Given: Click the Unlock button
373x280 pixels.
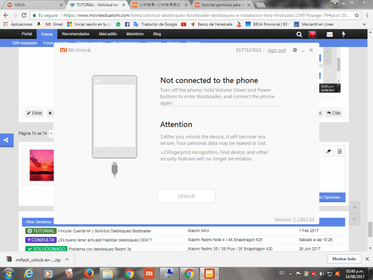Looking at the screenshot, I should (x=186, y=196).
